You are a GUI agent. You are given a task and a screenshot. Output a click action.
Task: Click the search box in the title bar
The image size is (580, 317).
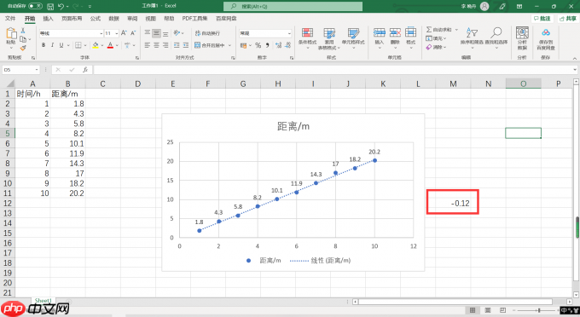click(293, 6)
